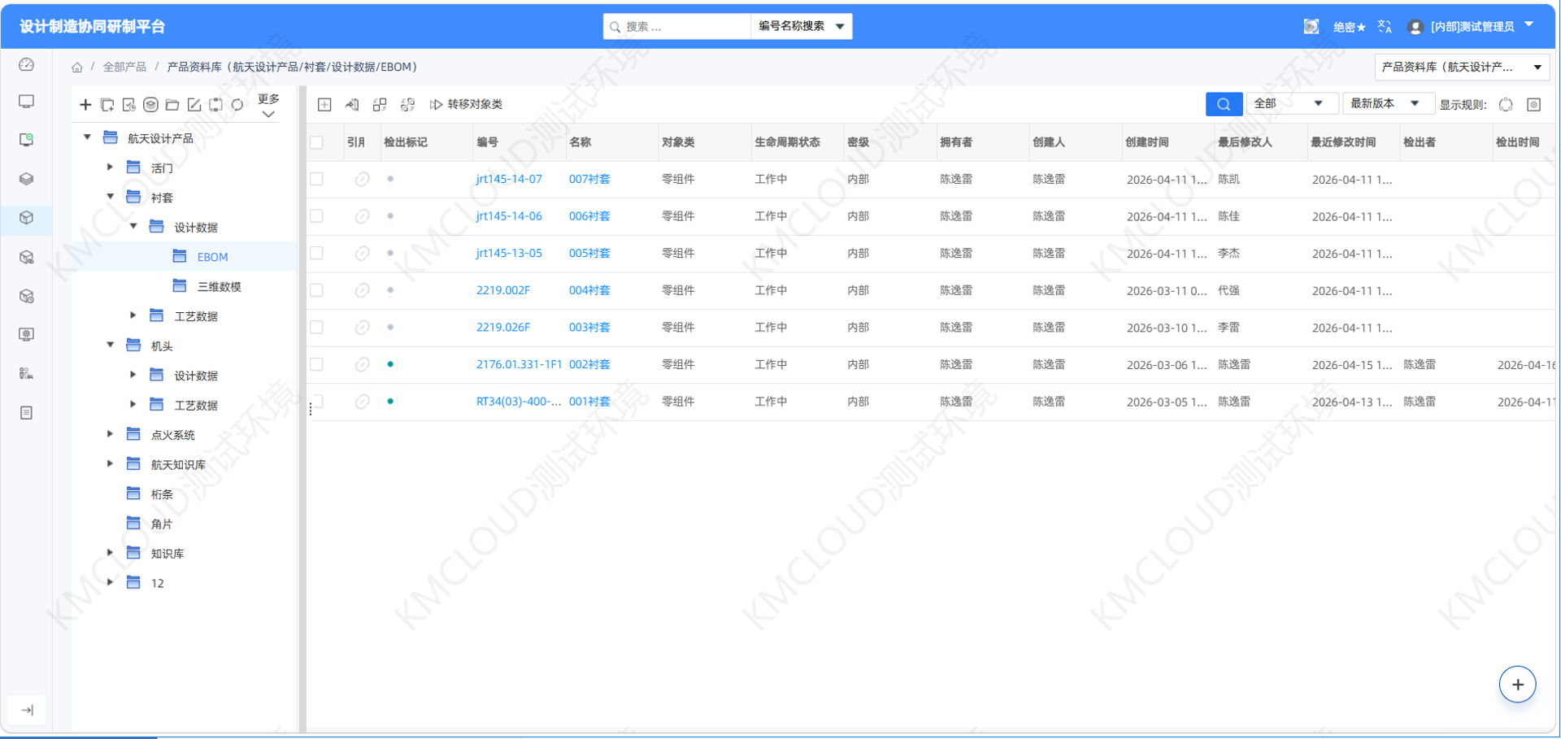The image size is (1561, 739).
Task: Select the 桁条 folder in tree
Action: click(162, 494)
